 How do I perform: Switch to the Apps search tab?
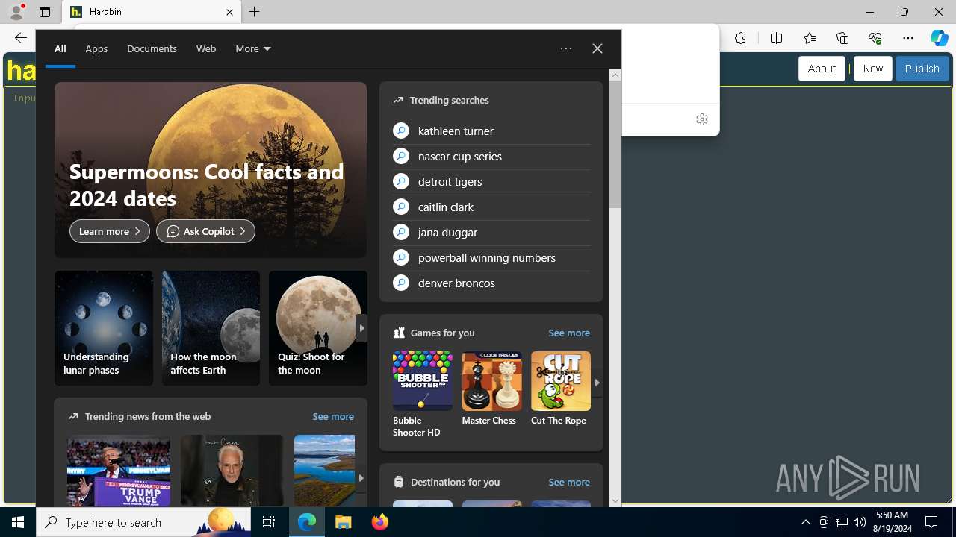click(x=96, y=48)
